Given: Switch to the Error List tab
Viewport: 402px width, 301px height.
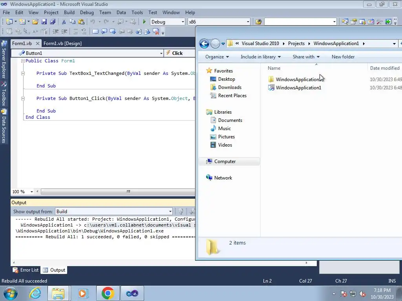Looking at the screenshot, I should [26, 270].
